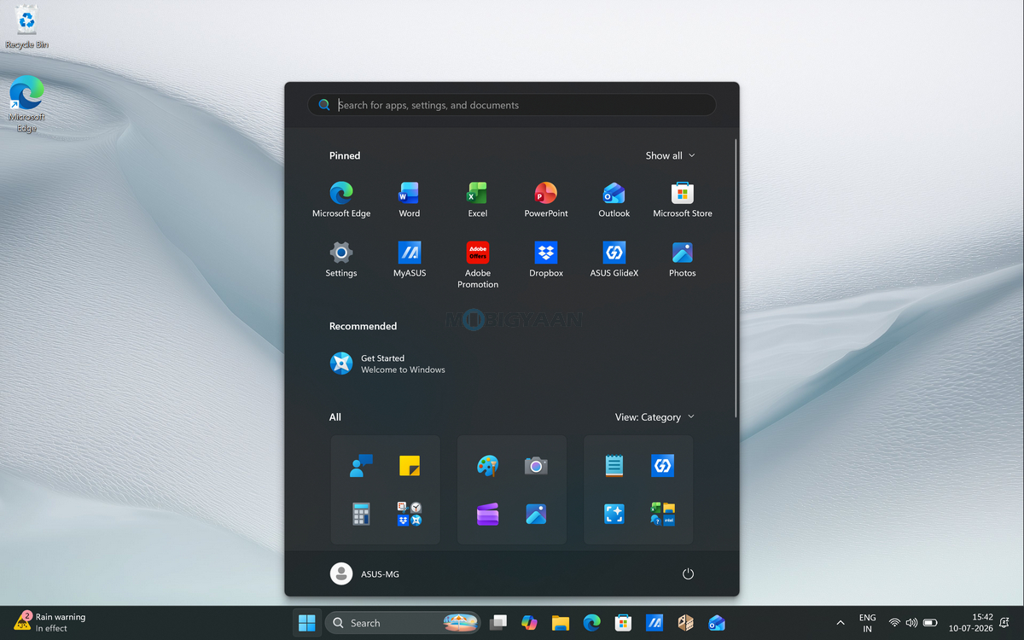Open the Notepad icon in All categories
1024x640 pixels.
(x=614, y=466)
